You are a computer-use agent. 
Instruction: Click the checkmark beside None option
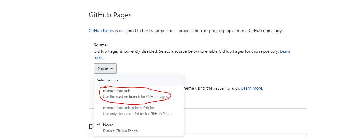pyautogui.click(x=99, y=124)
